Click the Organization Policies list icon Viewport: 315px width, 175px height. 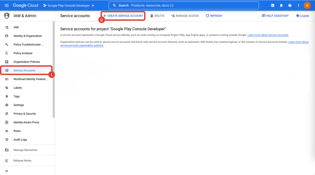tap(7, 62)
